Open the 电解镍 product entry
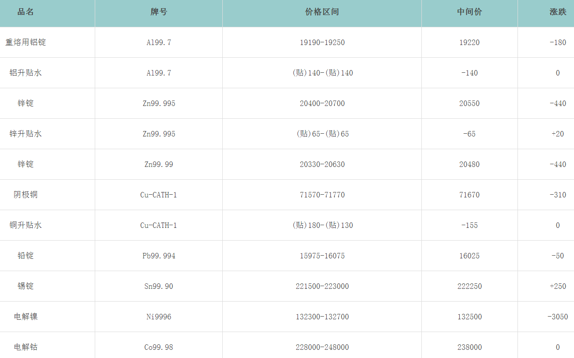This screenshot has width=574, height=358. tap(26, 317)
